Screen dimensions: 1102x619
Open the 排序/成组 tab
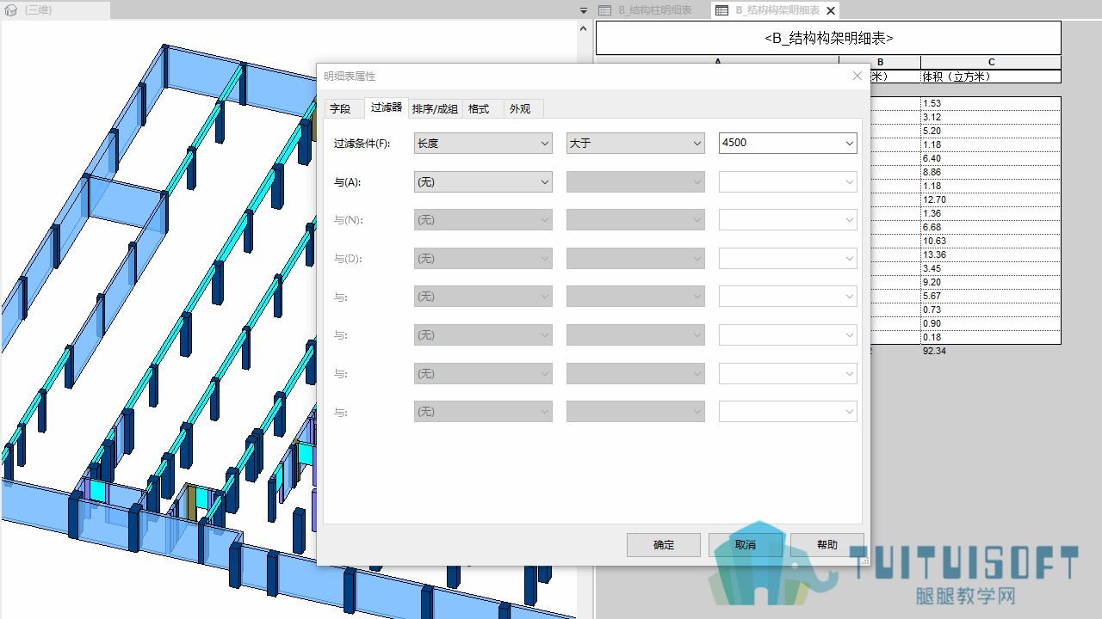[x=435, y=108]
